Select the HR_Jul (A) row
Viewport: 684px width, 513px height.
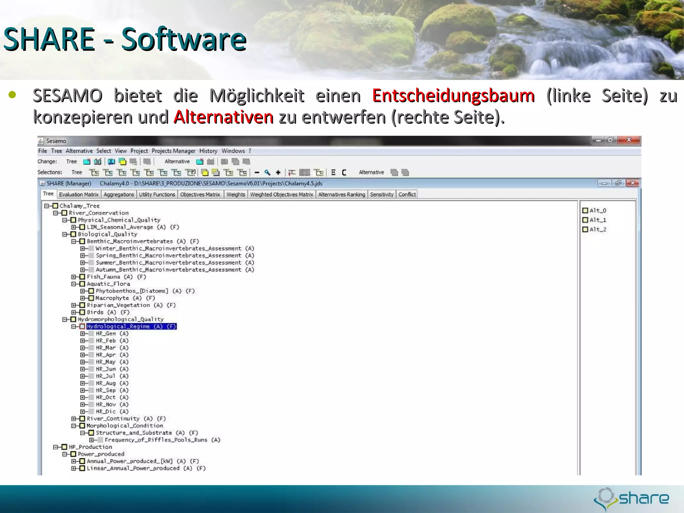coord(112,376)
